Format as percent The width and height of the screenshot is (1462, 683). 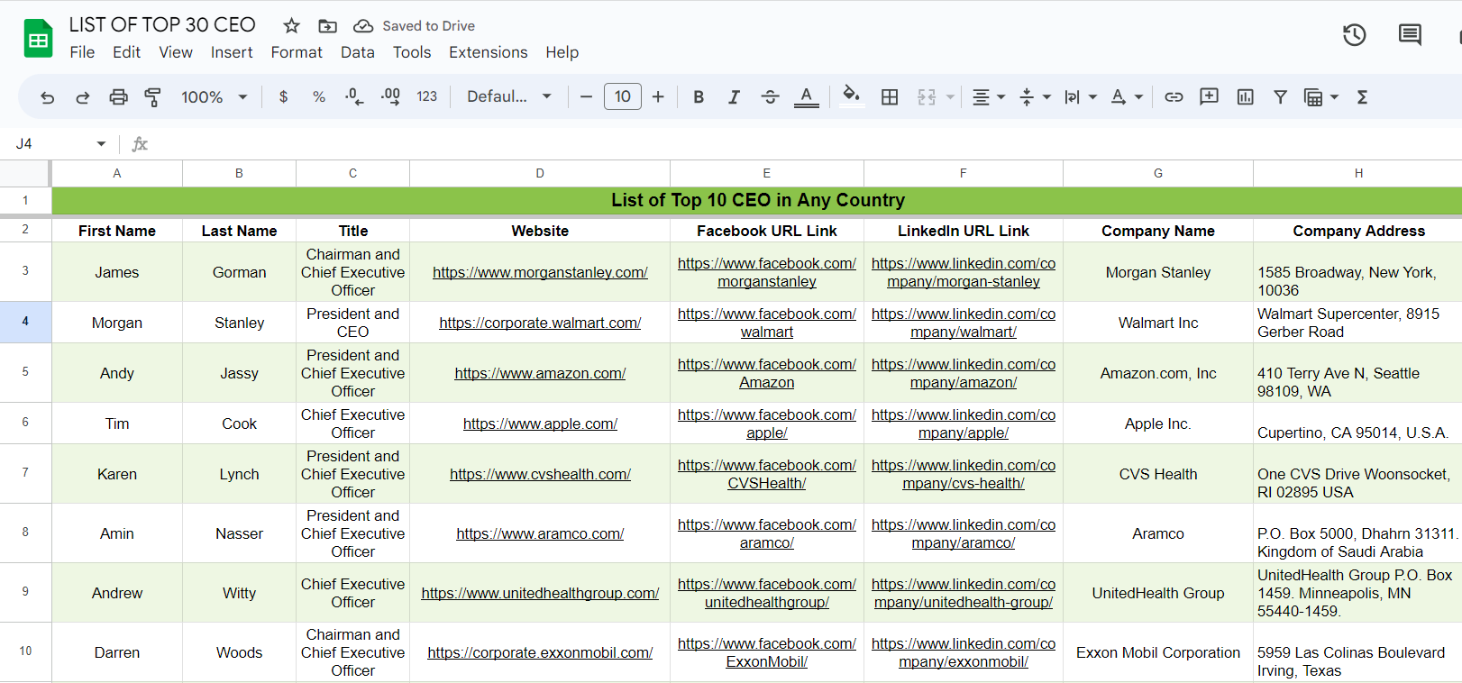[x=319, y=96]
